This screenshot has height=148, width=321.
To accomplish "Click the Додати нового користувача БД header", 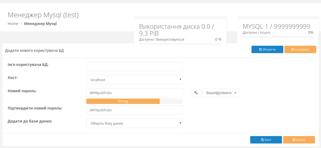I will [x=34, y=50].
